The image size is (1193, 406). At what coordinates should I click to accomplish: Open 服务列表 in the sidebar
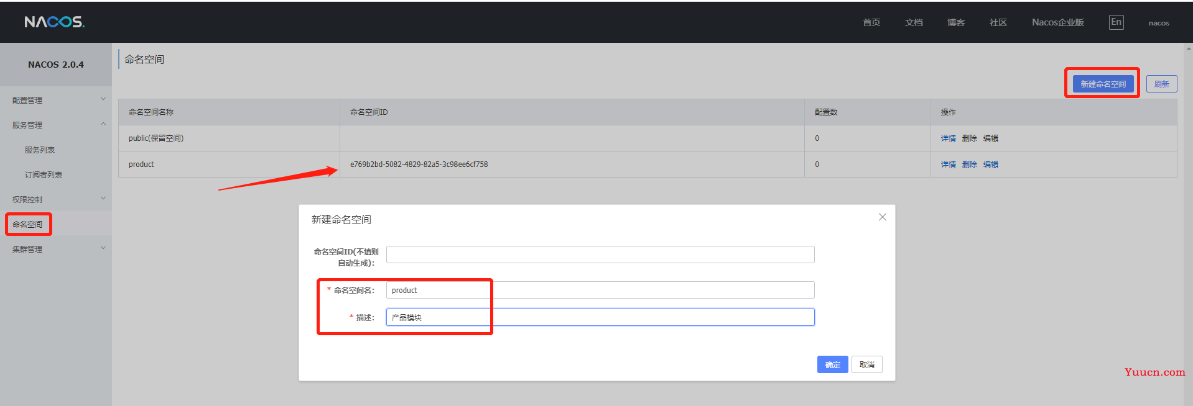40,150
